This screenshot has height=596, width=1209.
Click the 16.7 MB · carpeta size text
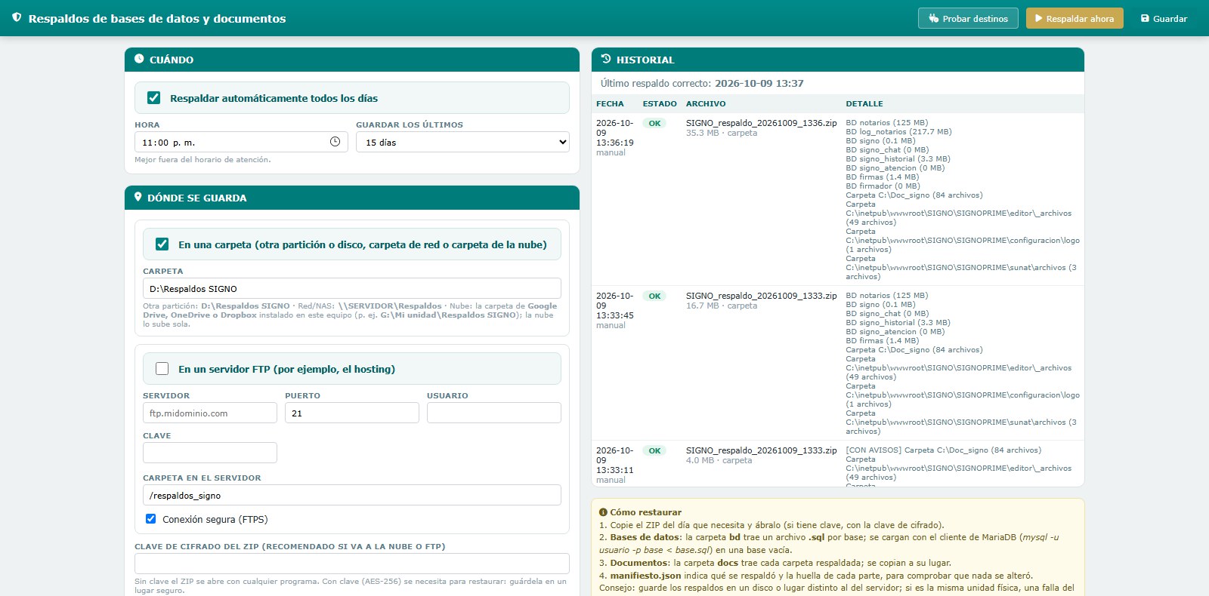(x=722, y=306)
